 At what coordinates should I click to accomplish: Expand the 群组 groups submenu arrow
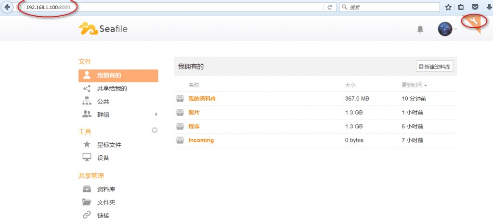point(156,114)
